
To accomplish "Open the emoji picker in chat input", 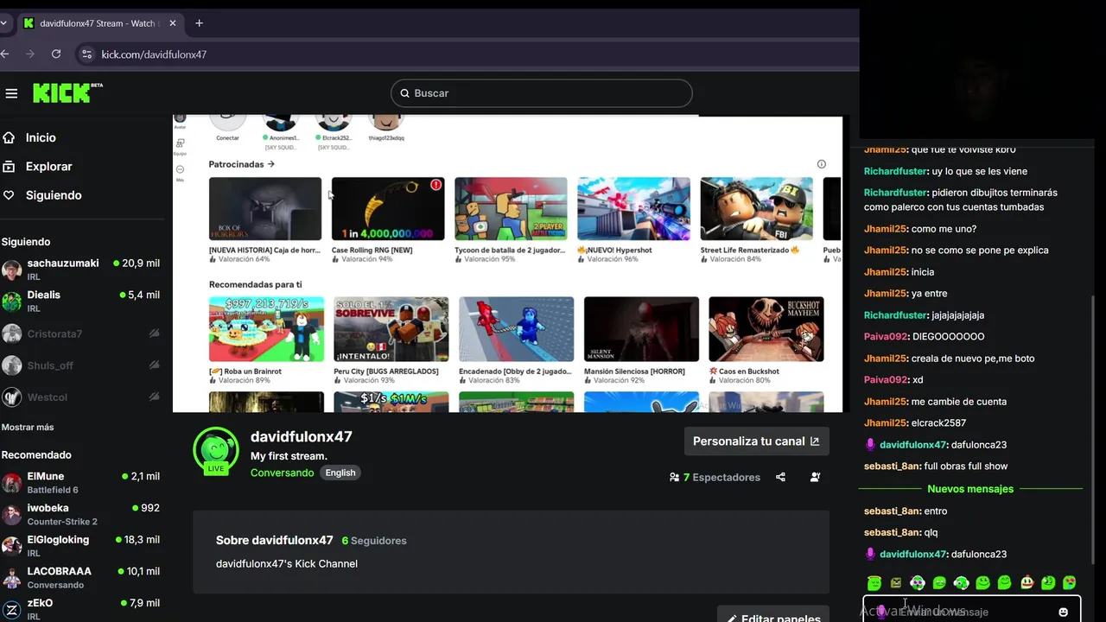I will pos(1064,612).
